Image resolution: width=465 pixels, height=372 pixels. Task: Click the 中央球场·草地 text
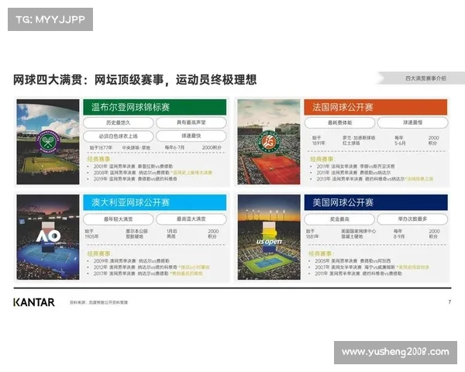coord(136,147)
